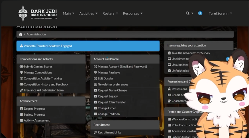The height and width of the screenshot is (138, 249).
Task: Click the brush icon beside Freelance Art Submission Form
Action: coord(21,90)
